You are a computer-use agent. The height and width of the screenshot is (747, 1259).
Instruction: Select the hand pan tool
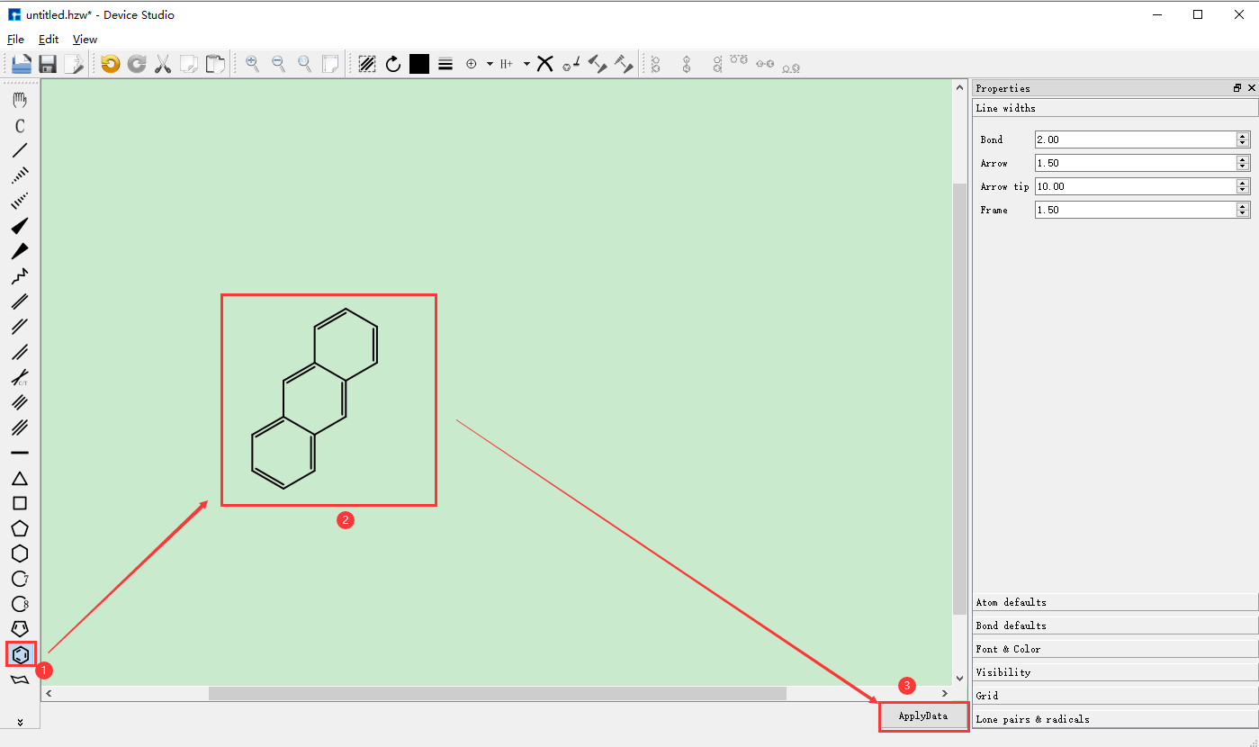tap(19, 100)
